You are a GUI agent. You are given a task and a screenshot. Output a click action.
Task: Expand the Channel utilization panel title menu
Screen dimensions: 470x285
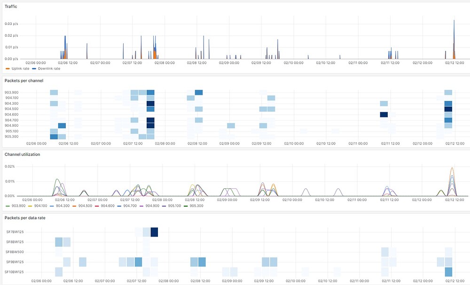pos(22,154)
